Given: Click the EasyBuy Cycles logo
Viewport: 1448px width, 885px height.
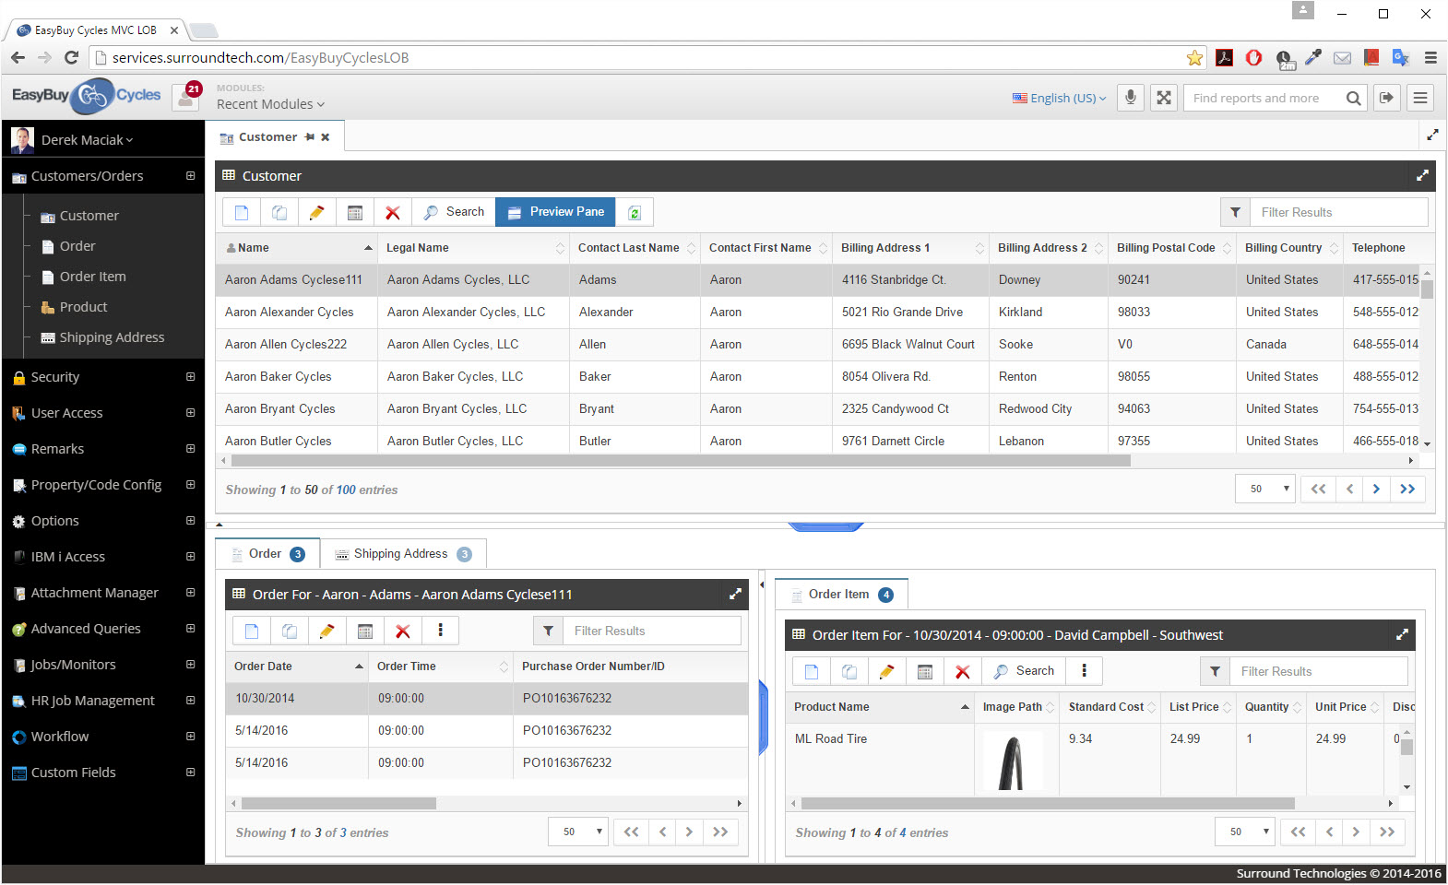Looking at the screenshot, I should [87, 95].
